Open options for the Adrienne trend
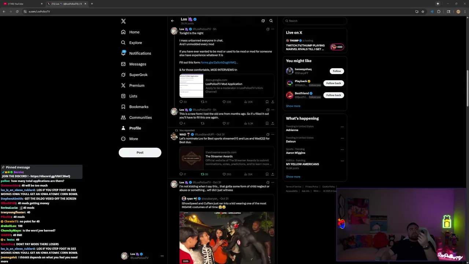Viewport: 469px width, 264px height. pos(342,127)
